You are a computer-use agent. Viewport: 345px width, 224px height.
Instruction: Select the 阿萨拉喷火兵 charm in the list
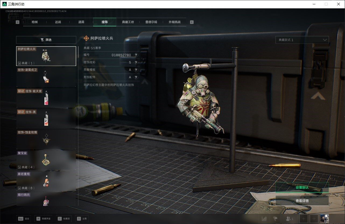point(46,56)
